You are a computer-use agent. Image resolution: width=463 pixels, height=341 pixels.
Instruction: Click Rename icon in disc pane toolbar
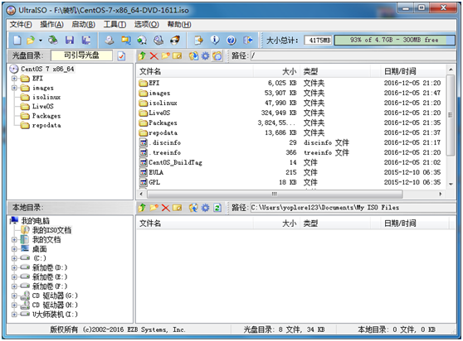click(178, 55)
